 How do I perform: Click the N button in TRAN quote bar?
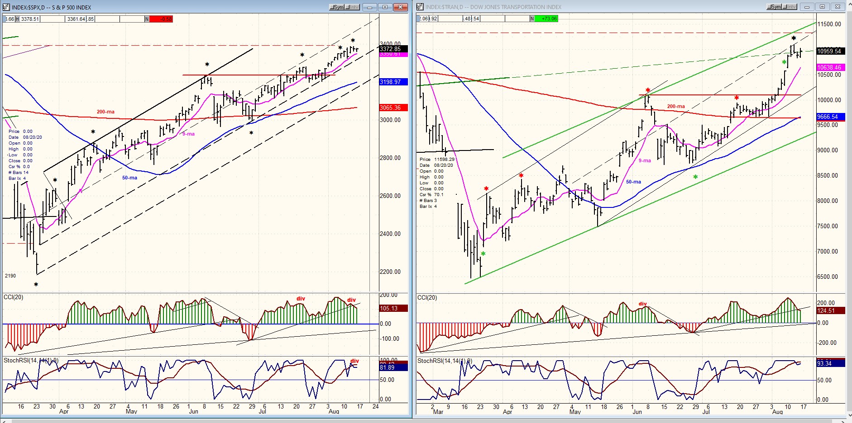(x=532, y=19)
